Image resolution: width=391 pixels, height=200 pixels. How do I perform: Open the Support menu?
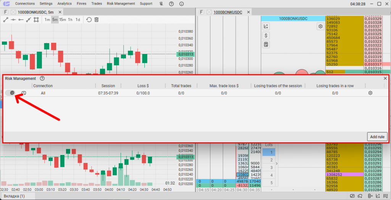click(146, 4)
